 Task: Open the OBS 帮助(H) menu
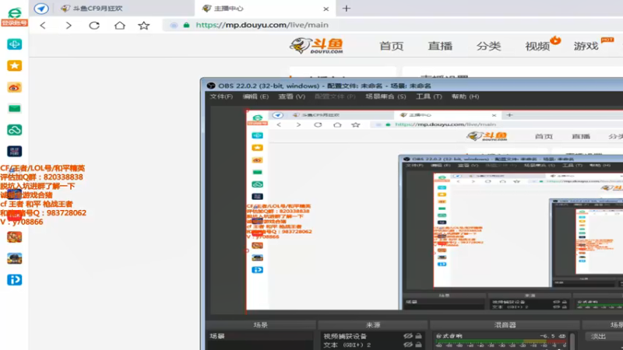[465, 96]
